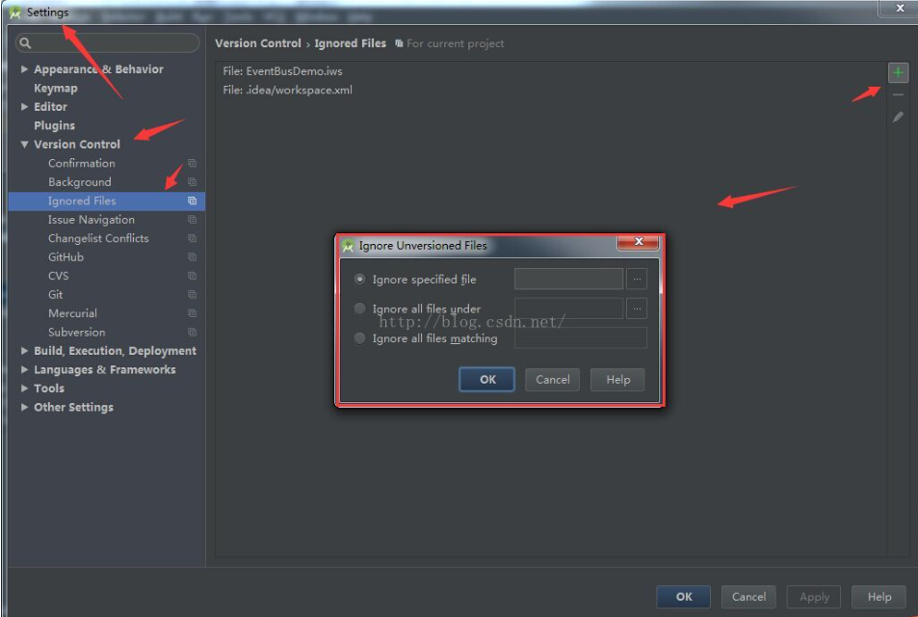
Task: Expand Build, Execution, Deployment section
Action: click(x=24, y=350)
